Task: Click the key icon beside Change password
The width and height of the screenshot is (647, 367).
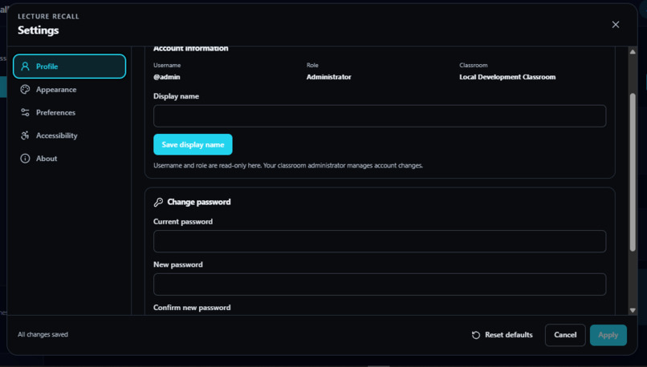Action: (158, 202)
